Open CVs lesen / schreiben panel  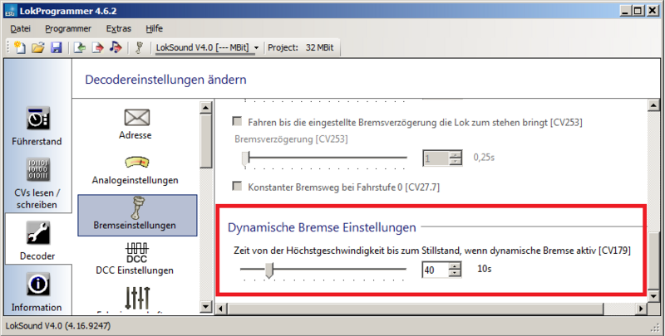coord(37,183)
